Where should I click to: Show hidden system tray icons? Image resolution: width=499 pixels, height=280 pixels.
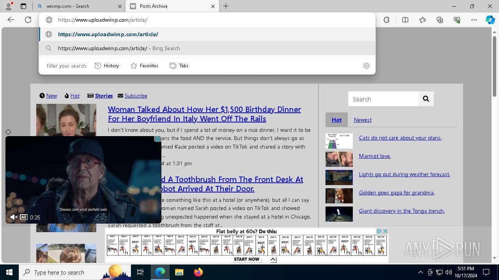pyautogui.click(x=420, y=272)
